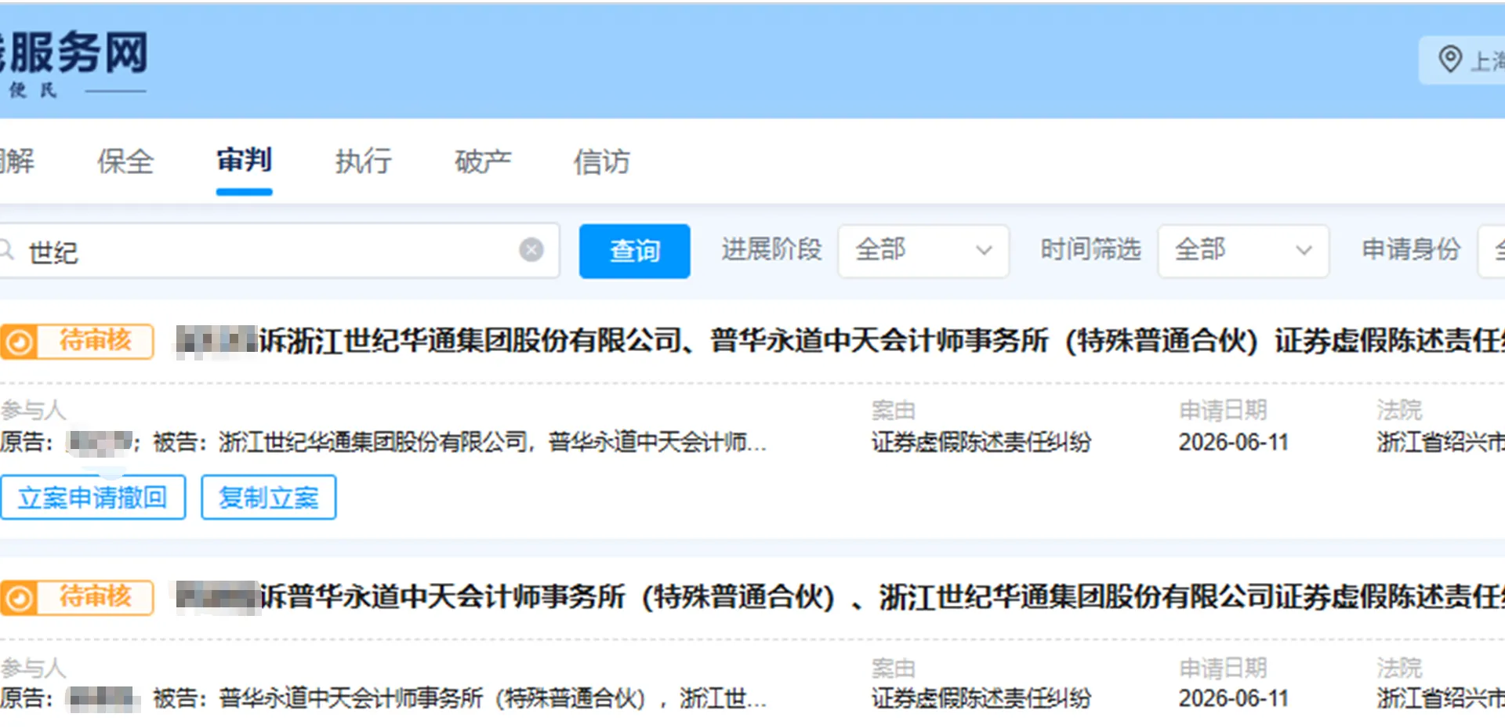This screenshot has width=1505, height=728.
Task: Click the first case's 案由 证券虚假陈述责任纠纷
Action: (981, 443)
